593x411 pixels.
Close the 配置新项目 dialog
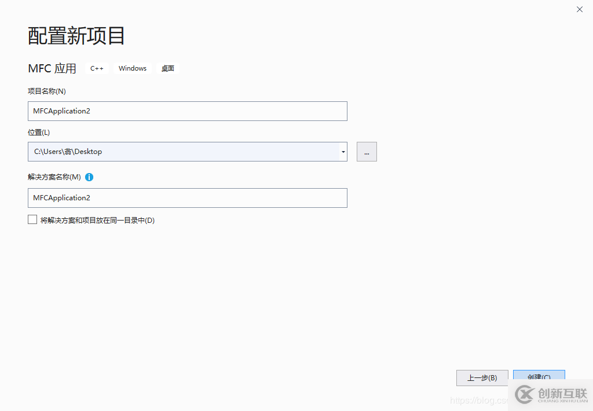pos(579,9)
